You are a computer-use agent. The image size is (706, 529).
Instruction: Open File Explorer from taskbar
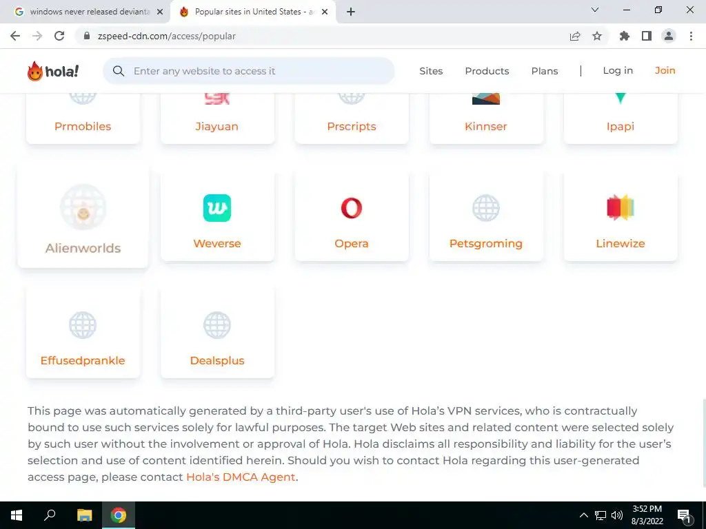tap(84, 515)
